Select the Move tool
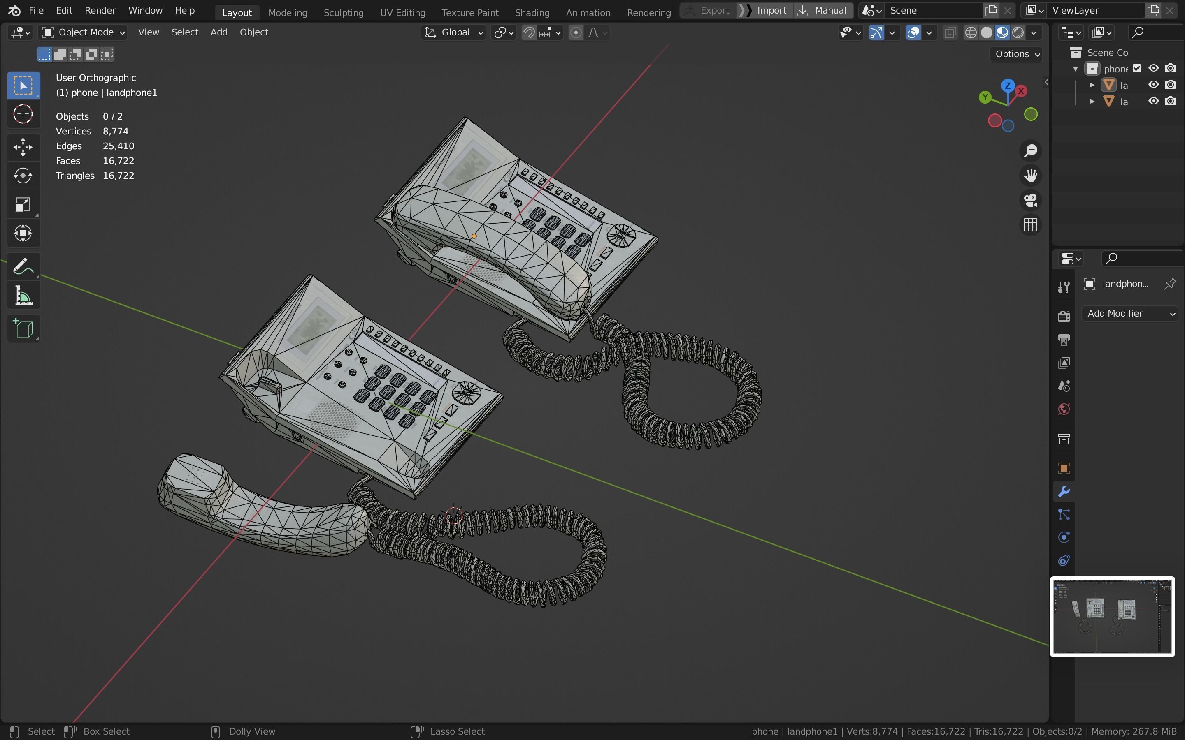1185x740 pixels. coord(23,147)
